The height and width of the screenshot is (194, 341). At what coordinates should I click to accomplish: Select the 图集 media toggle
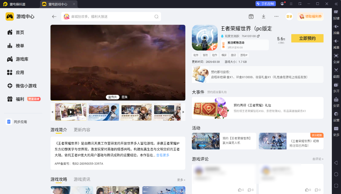coord(125,97)
